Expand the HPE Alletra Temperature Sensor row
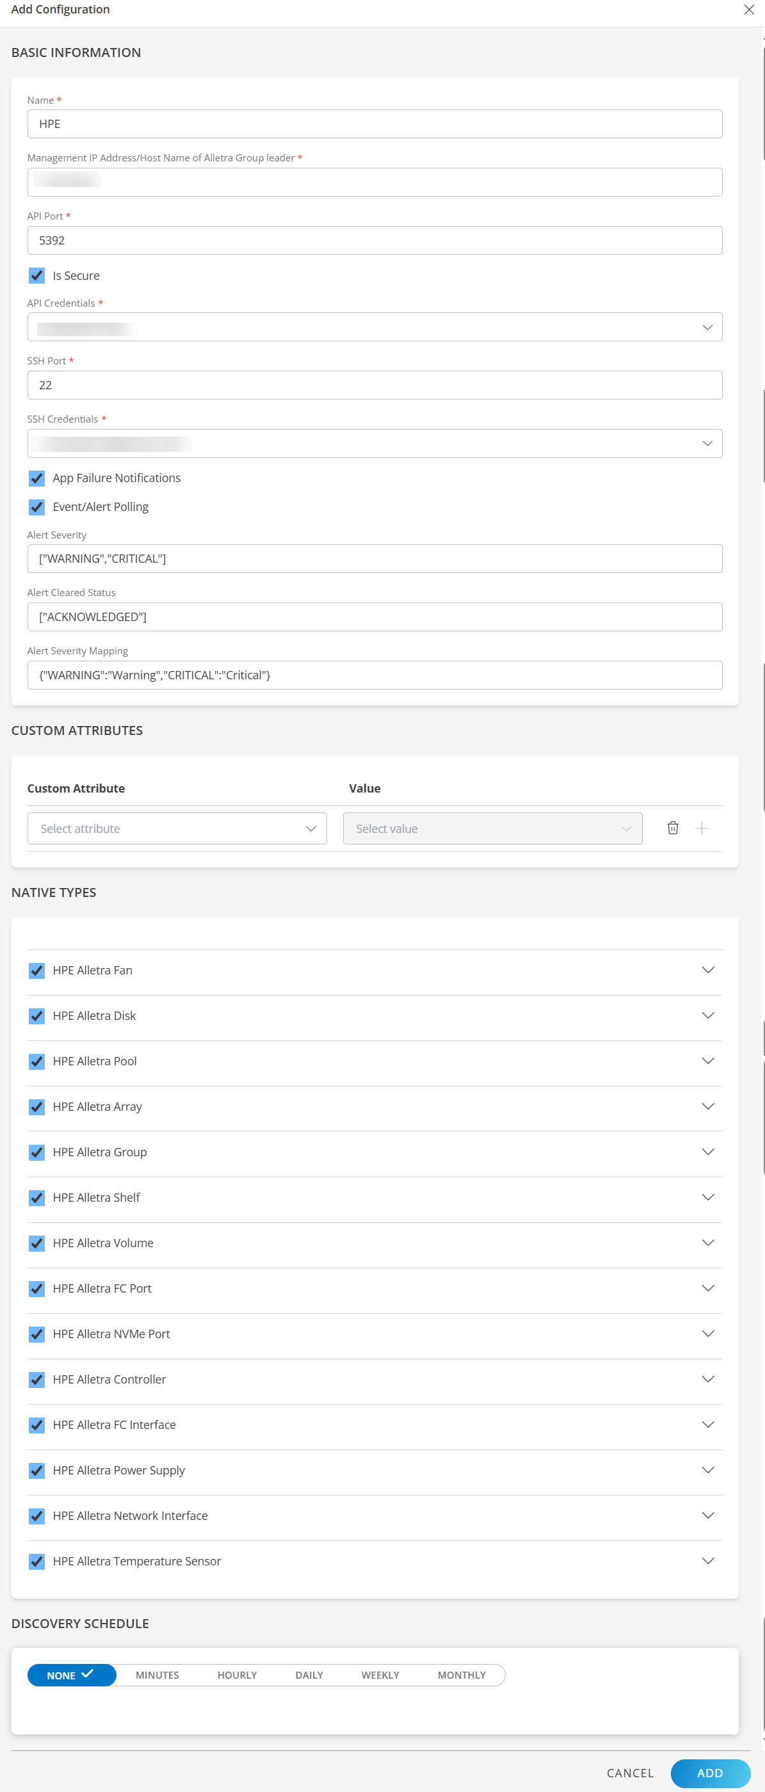The width and height of the screenshot is (765, 1792). click(708, 1561)
